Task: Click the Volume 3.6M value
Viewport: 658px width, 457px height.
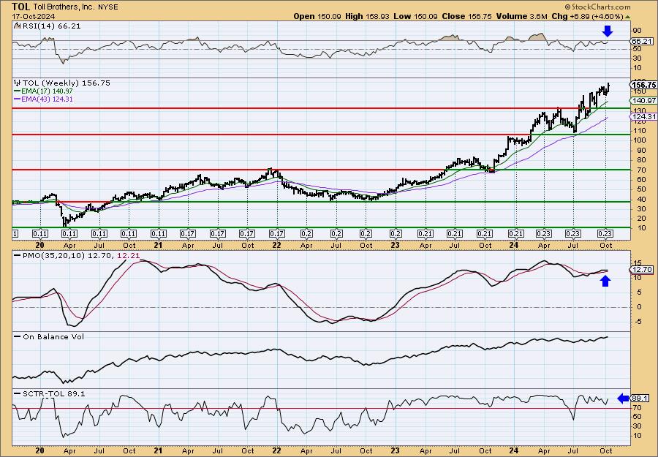Action: pos(521,16)
